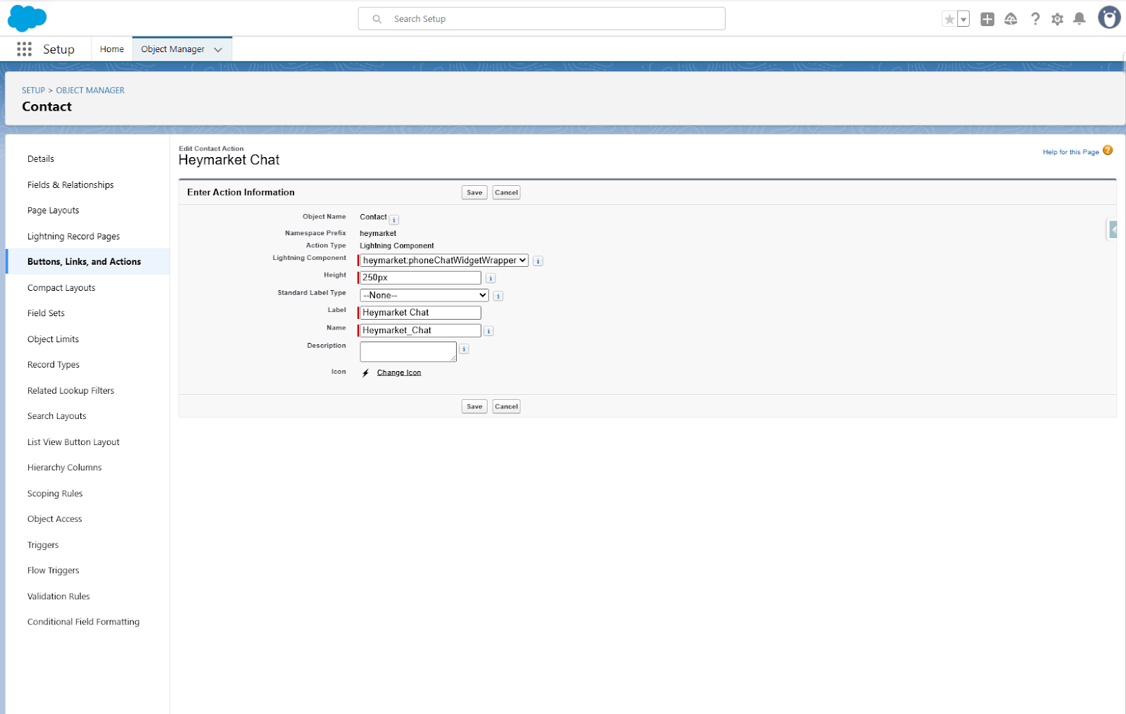The height and width of the screenshot is (714, 1126).
Task: Click the Salesforce cloud logo
Action: click(x=27, y=18)
